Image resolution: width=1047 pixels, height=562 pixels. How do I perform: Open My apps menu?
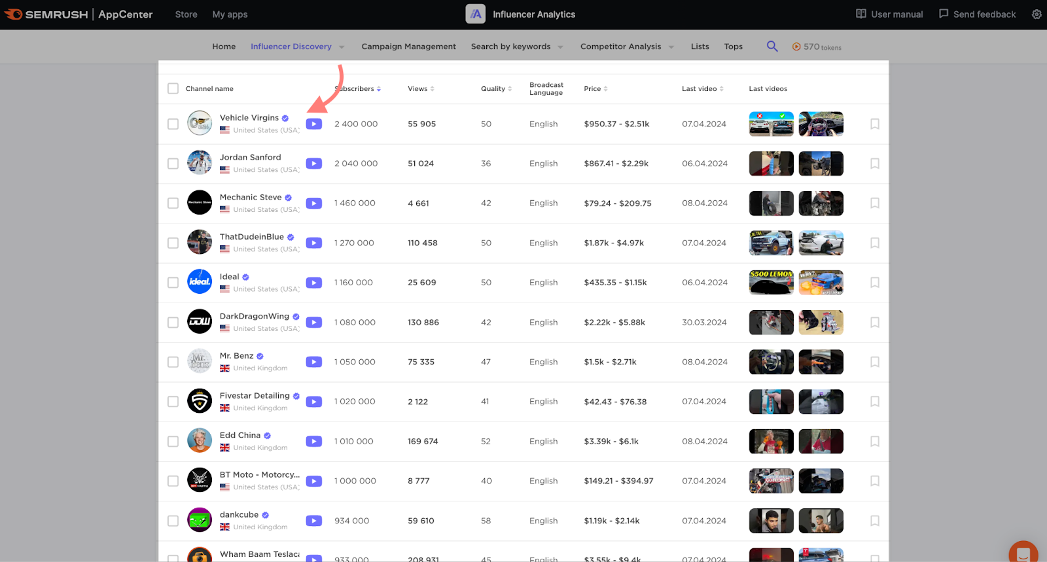click(230, 14)
